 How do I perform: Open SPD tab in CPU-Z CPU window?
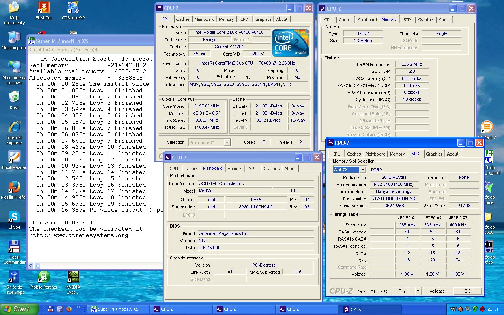(x=245, y=19)
